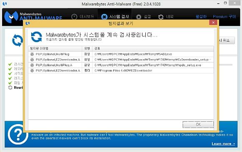Image resolution: width=242 pixels, height=152 pixels.
Task: Click bug icon of PUP.Optional.MultiPlug.A row
Action: (x=32, y=65)
